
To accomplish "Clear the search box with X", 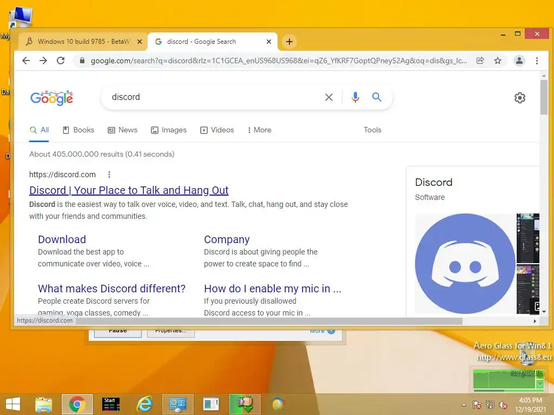I will 329,97.
